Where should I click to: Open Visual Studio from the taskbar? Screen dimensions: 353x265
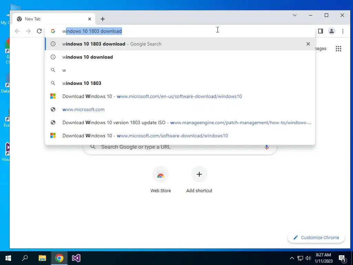[x=76, y=258]
